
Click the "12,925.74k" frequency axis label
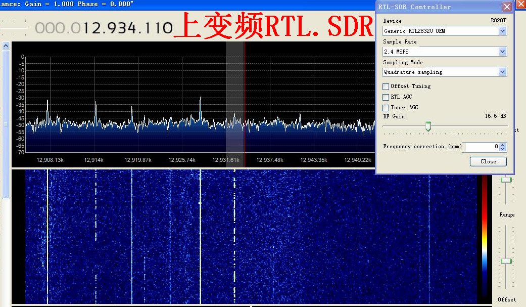tap(182, 160)
